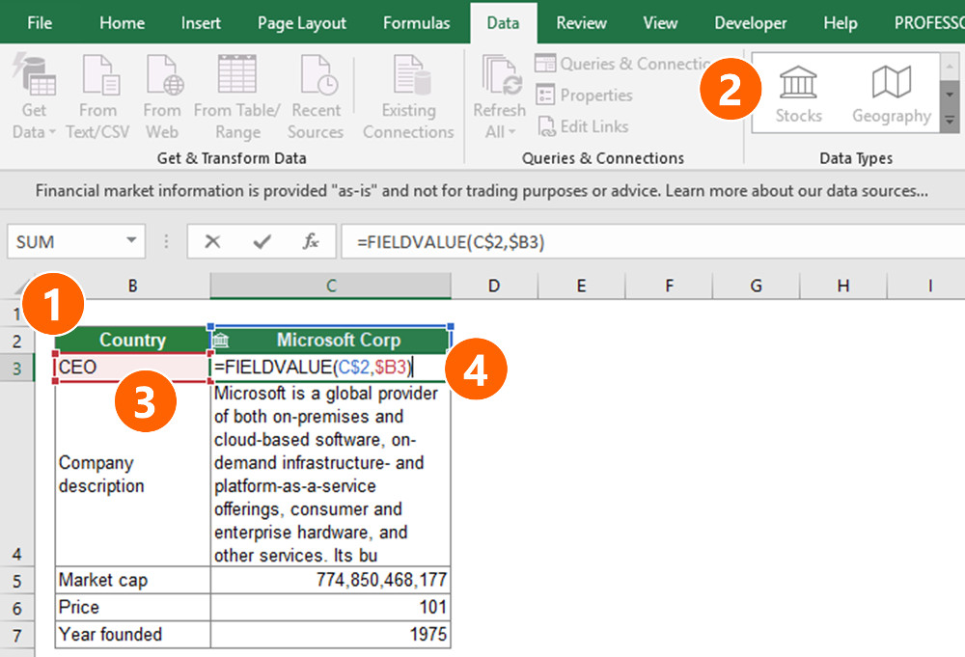Select column E header
The height and width of the screenshot is (657, 965).
(x=581, y=287)
